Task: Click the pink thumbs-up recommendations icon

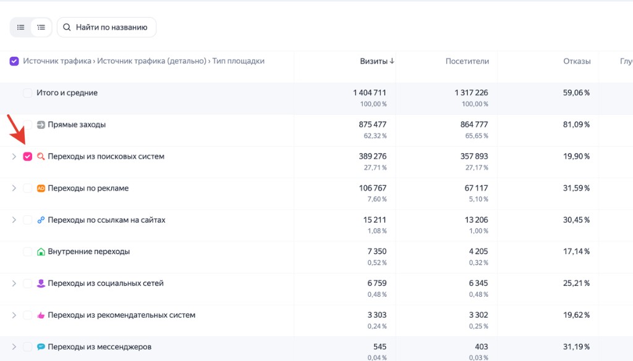Action: coord(41,315)
